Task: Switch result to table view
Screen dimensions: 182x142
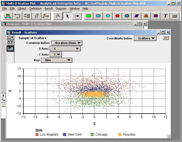Action: tap(10, 43)
